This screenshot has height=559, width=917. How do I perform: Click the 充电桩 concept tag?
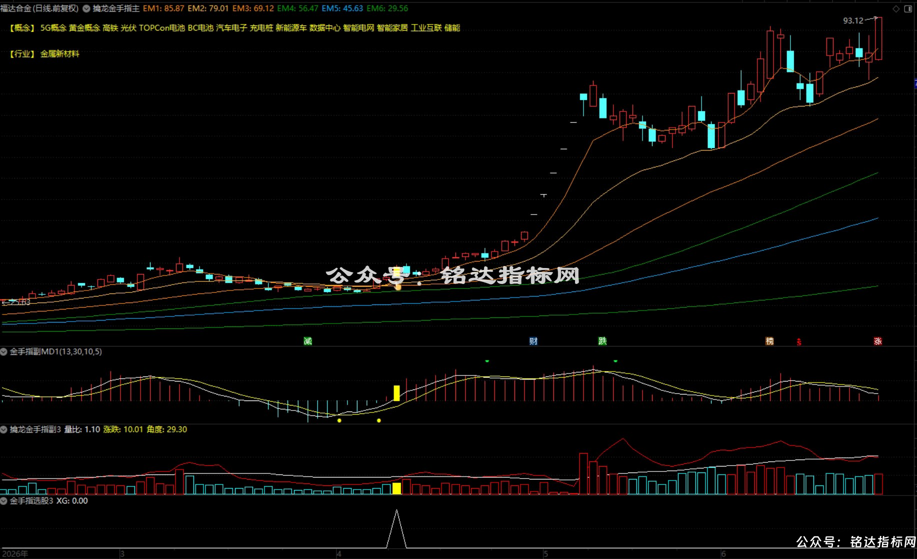261,28
